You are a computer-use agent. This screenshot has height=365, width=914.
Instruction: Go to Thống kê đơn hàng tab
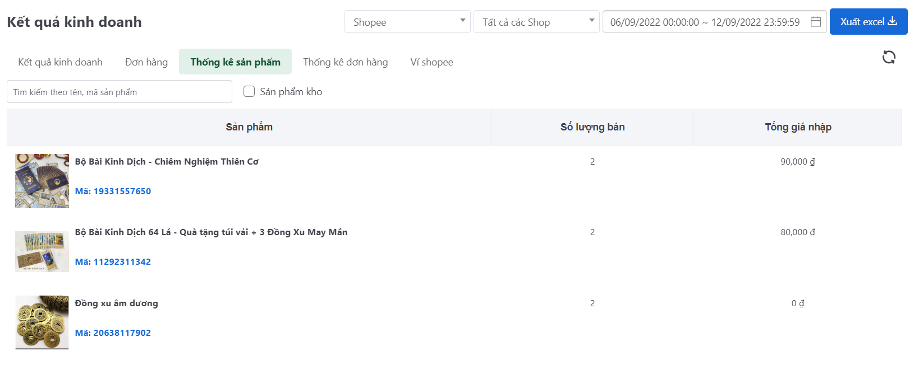click(345, 62)
